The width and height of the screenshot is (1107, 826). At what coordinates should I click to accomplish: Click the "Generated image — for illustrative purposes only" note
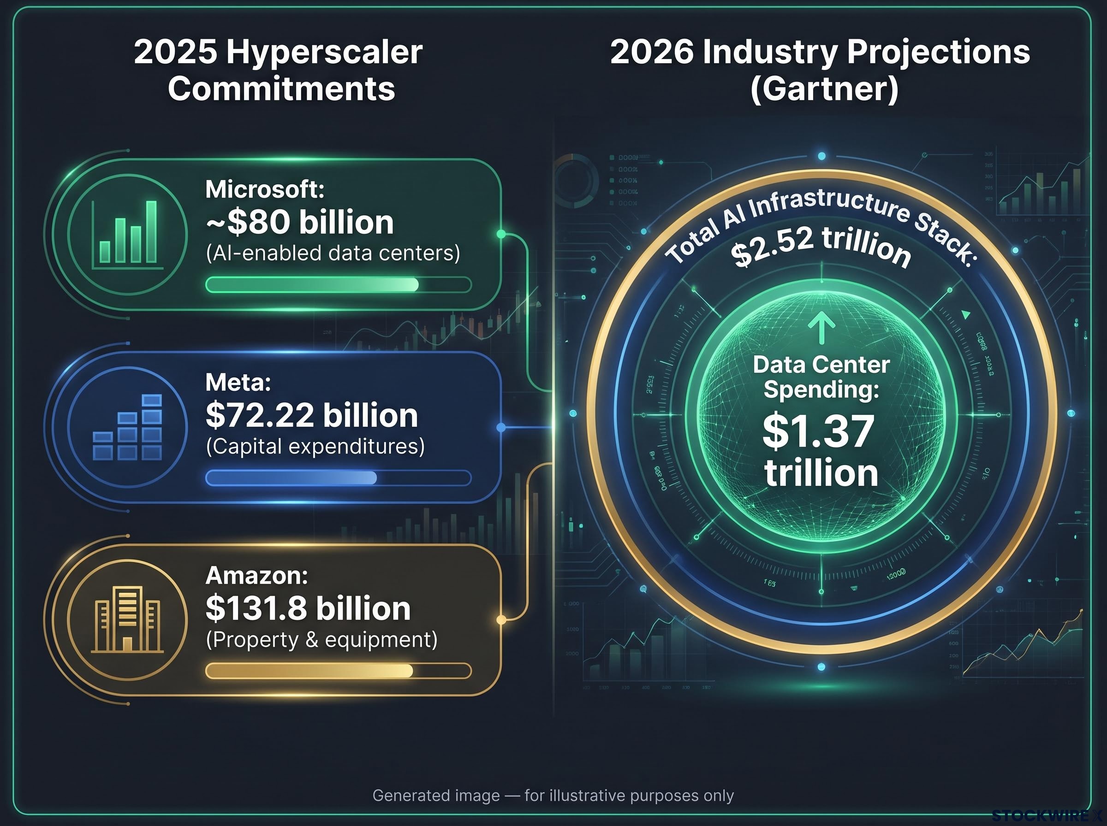click(x=553, y=796)
